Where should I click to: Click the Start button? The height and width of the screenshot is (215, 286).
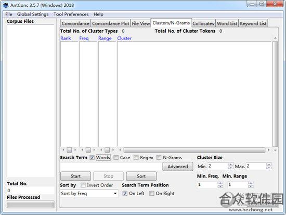(x=75, y=176)
